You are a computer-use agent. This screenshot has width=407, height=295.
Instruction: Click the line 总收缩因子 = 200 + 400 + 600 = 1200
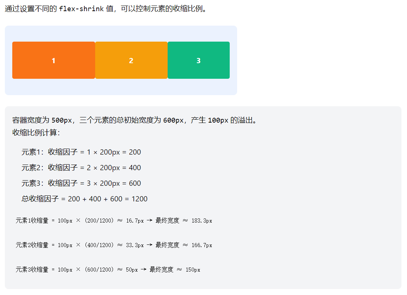84,199
